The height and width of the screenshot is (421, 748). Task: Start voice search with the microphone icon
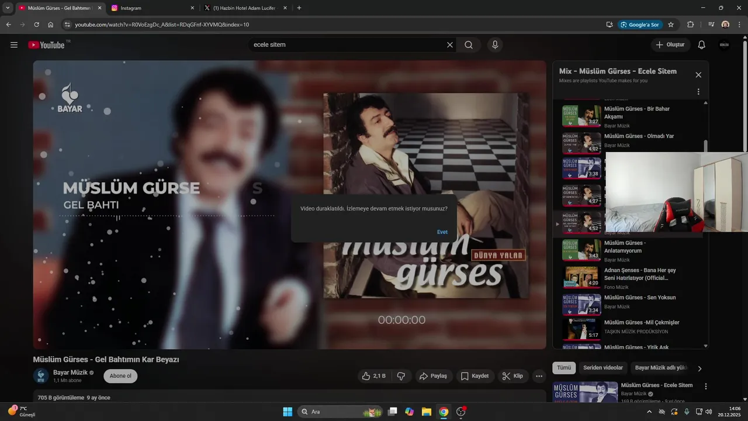click(x=495, y=45)
